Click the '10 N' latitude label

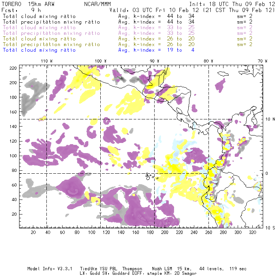click(270, 119)
